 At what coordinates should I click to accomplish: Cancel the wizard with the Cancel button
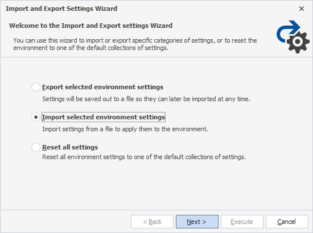click(x=287, y=222)
